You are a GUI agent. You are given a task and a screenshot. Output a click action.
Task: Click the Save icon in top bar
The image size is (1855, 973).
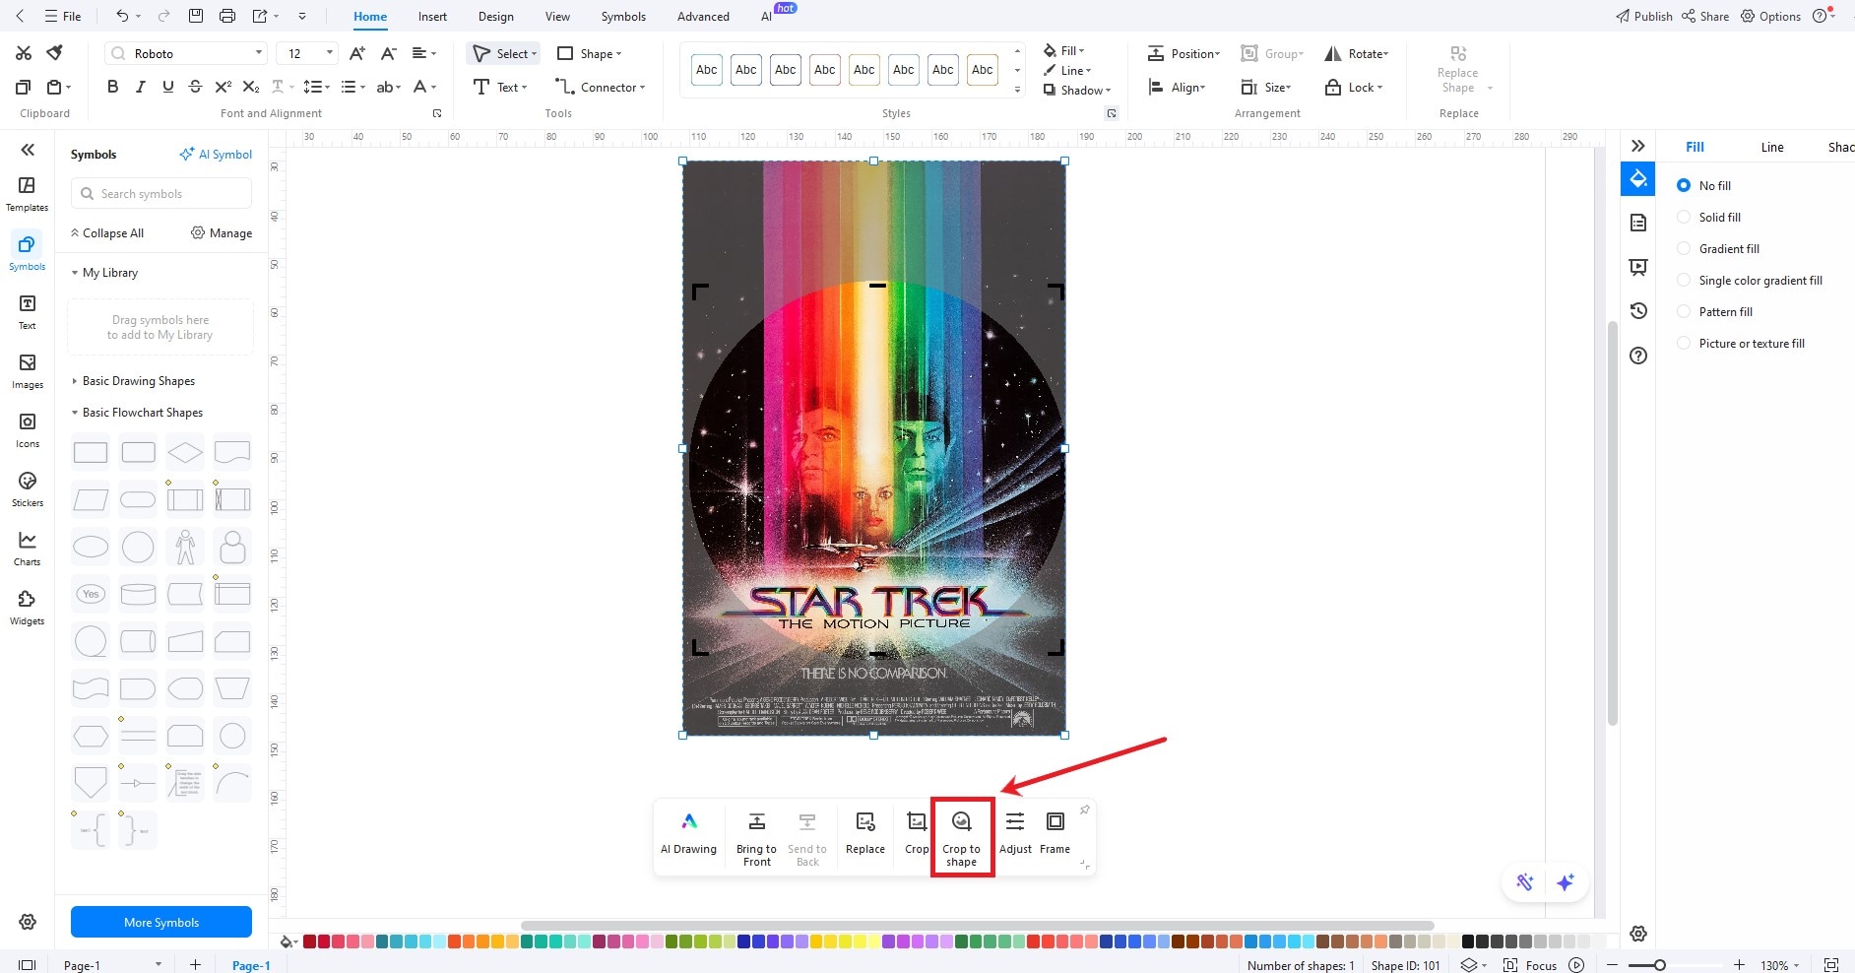click(196, 16)
